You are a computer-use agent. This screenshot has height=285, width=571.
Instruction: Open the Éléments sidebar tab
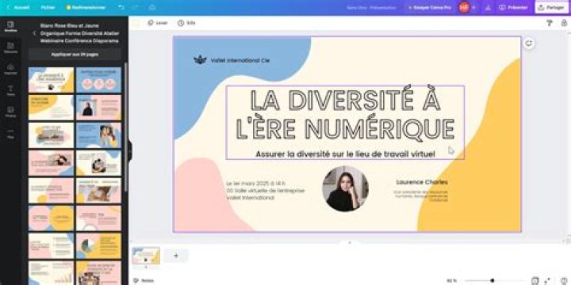click(x=10, y=47)
